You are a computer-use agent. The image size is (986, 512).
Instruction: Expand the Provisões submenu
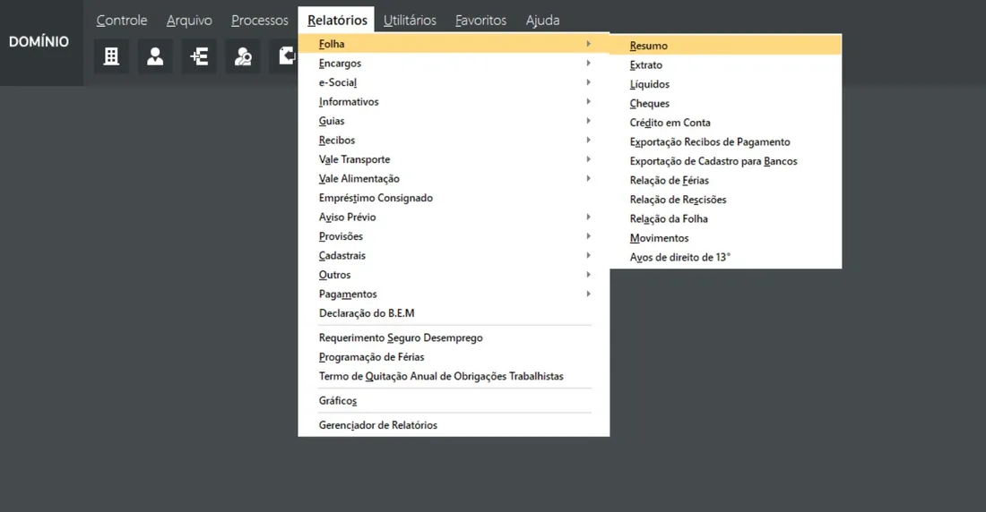454,236
